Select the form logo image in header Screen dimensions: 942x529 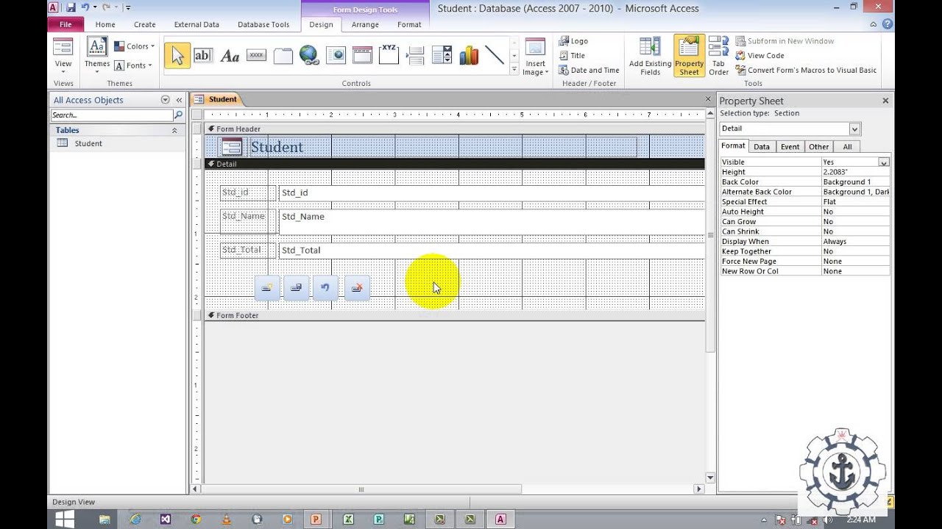click(x=231, y=147)
